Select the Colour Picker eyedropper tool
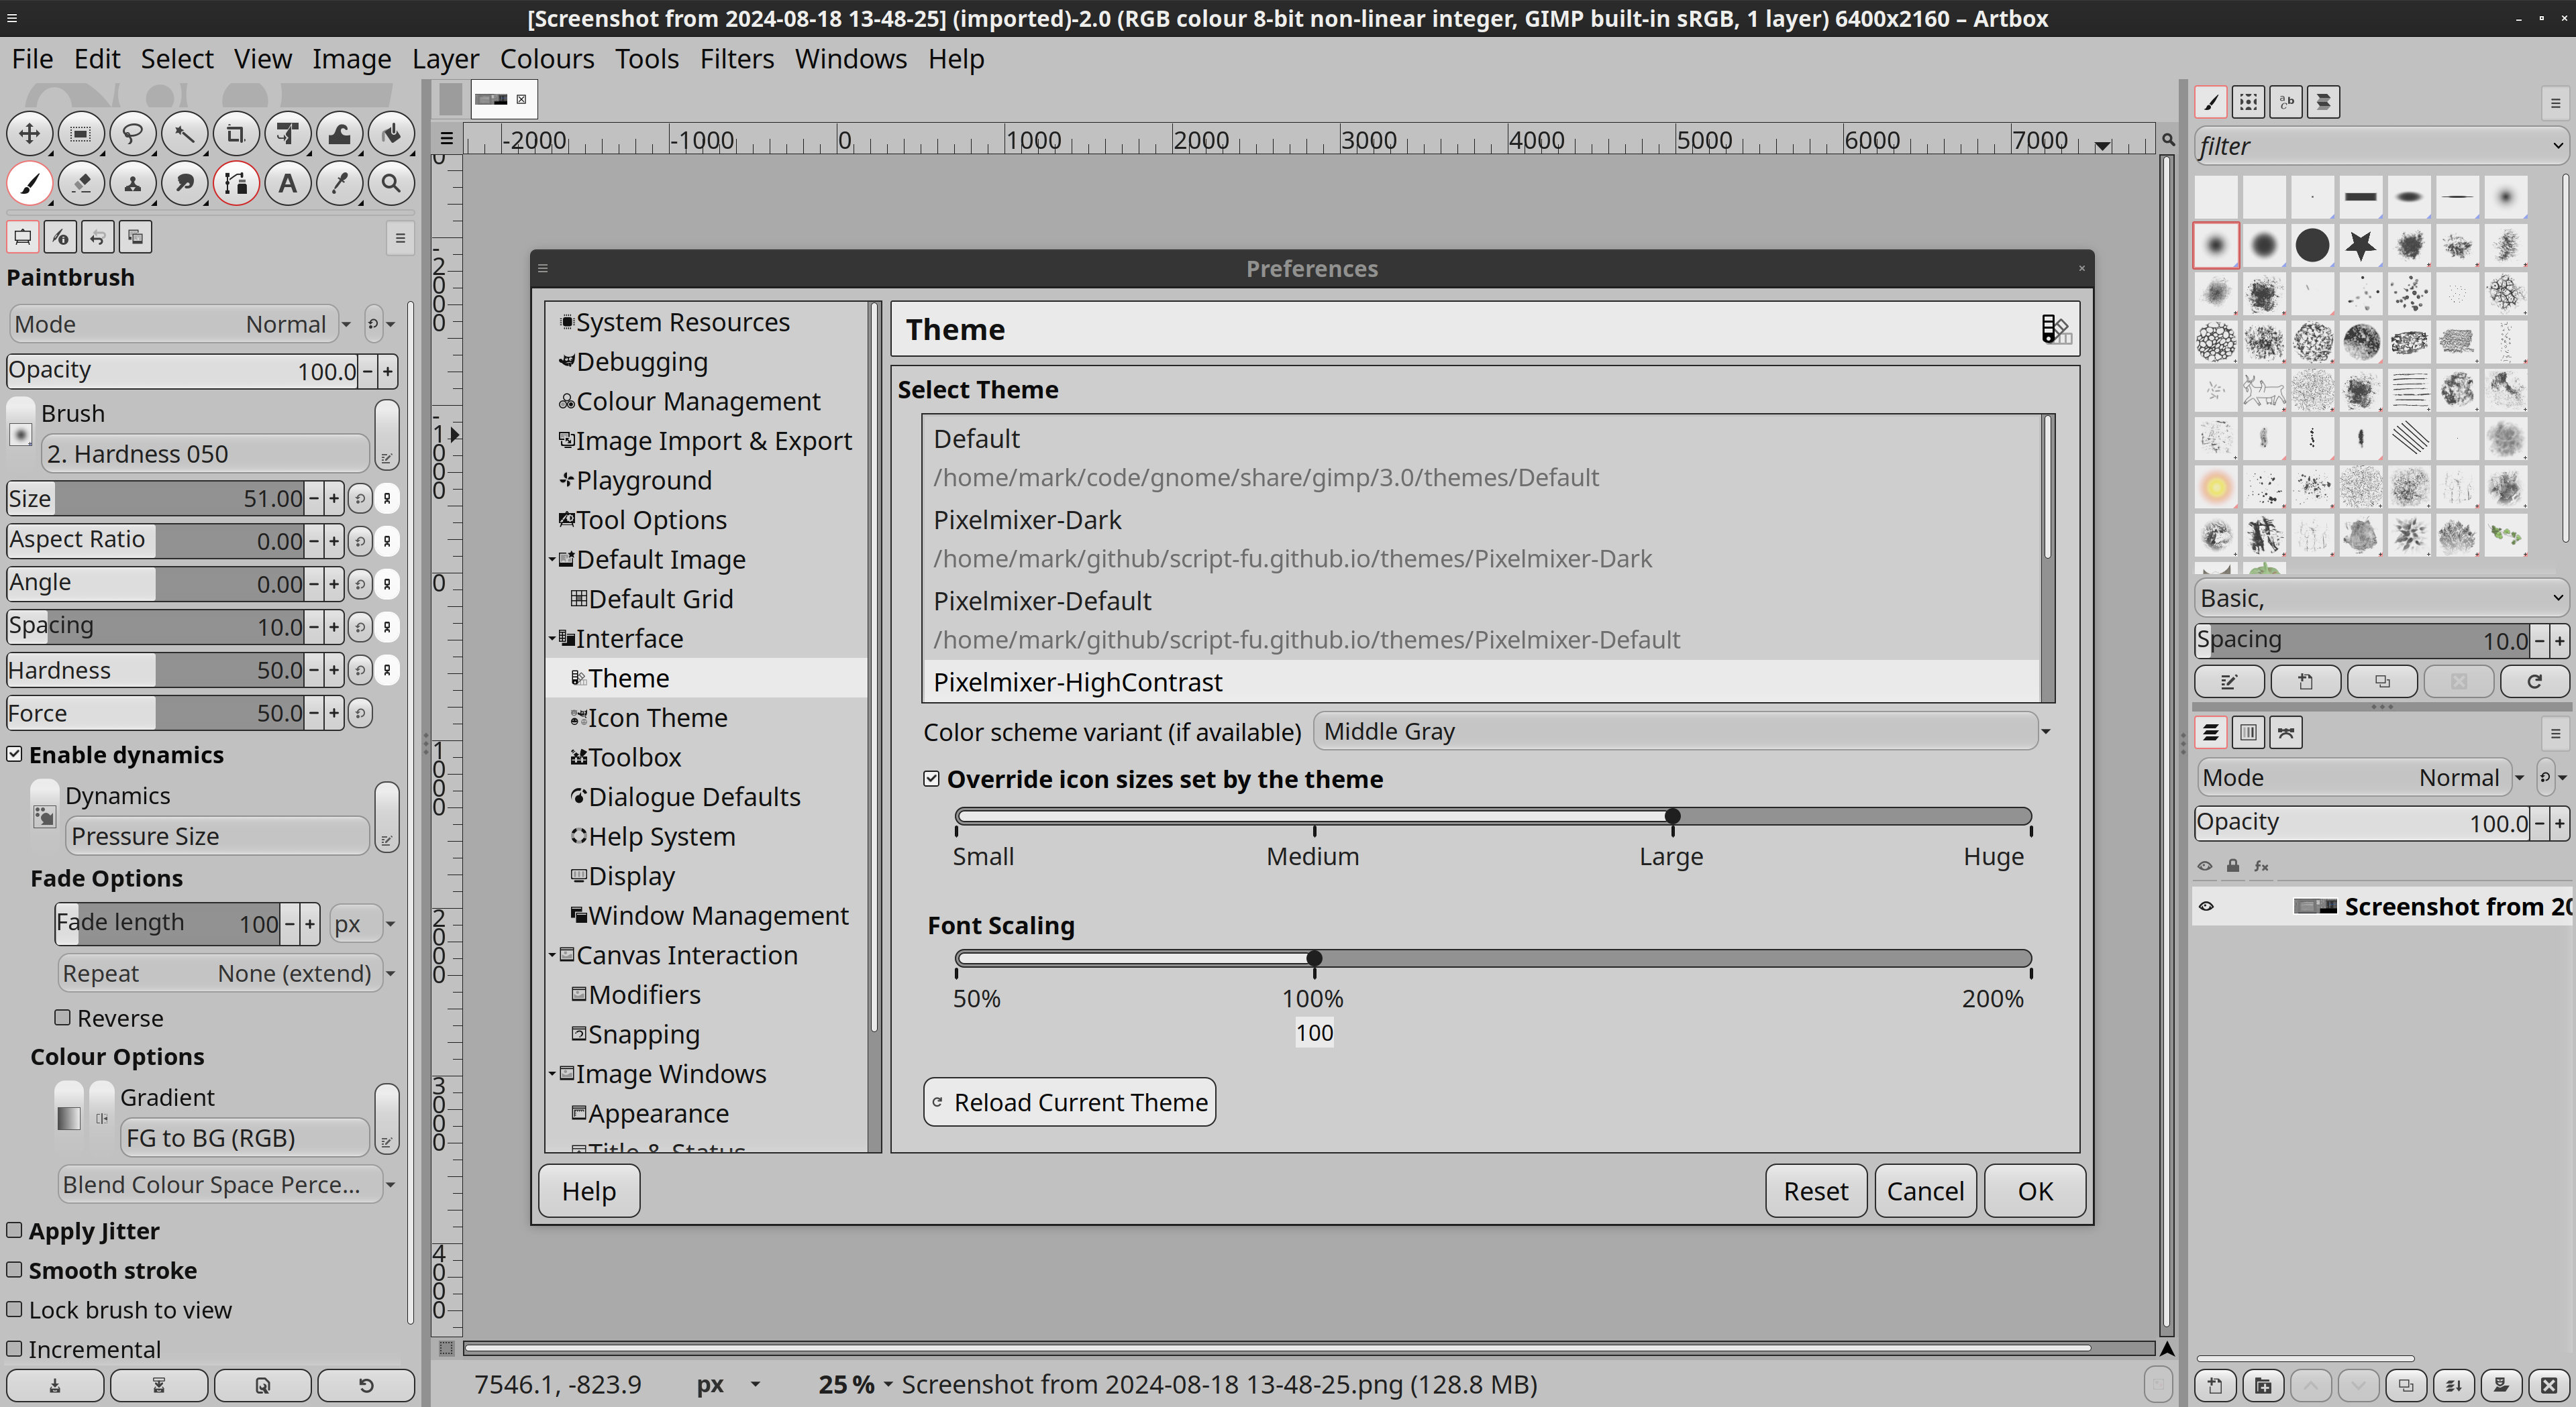The width and height of the screenshot is (2576, 1407). [x=340, y=184]
